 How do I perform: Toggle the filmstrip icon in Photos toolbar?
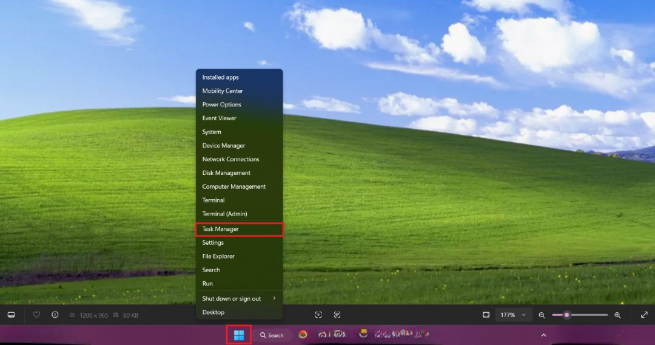coord(12,315)
